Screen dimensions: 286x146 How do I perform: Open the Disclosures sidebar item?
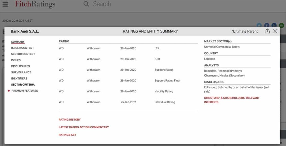[20, 66]
